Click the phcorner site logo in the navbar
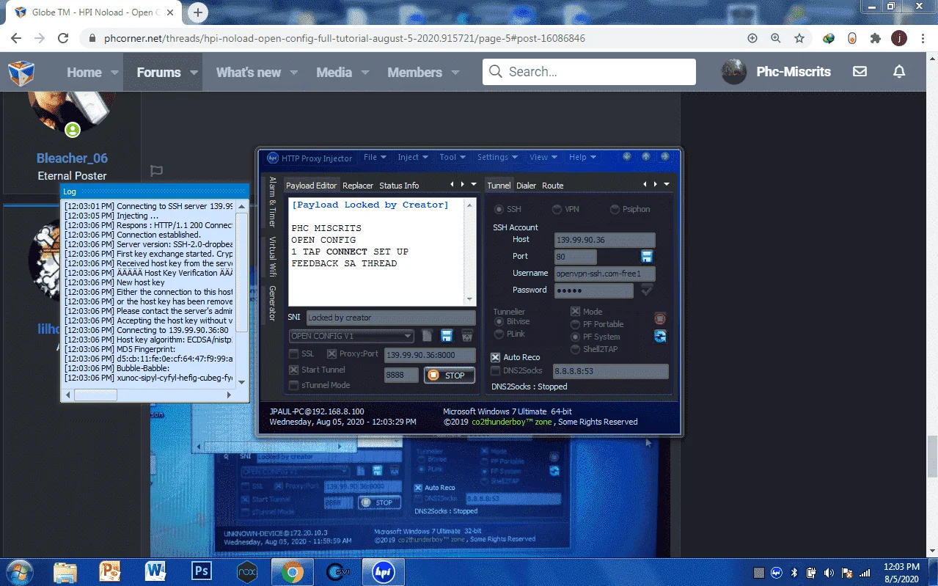The width and height of the screenshot is (938, 586). [21, 73]
